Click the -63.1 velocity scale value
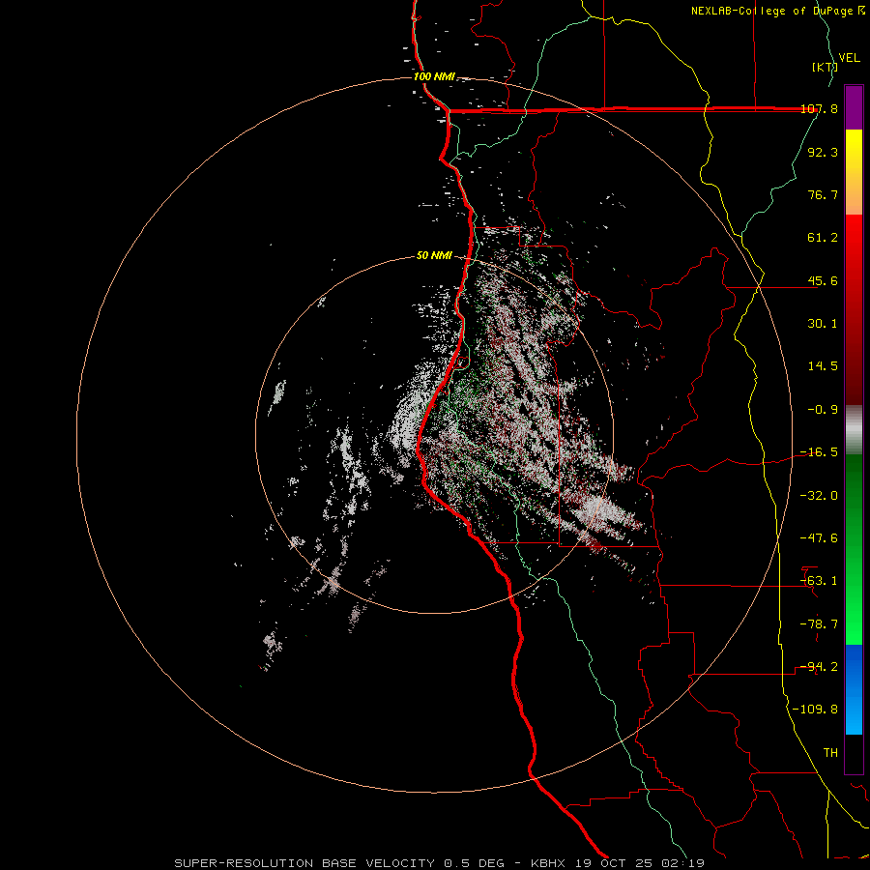This screenshot has width=870, height=870. point(819,581)
